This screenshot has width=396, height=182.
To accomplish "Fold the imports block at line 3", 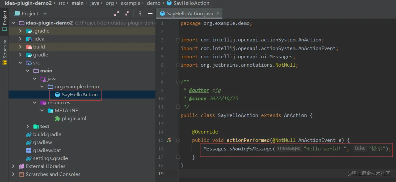I will click(x=178, y=40).
